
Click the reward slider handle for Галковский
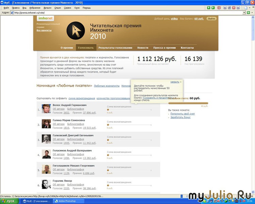click(x=108, y=140)
